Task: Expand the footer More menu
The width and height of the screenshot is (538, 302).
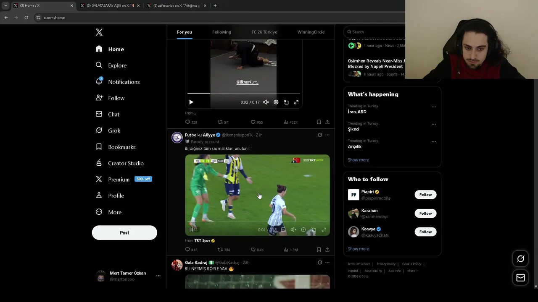Action: (x=413, y=271)
